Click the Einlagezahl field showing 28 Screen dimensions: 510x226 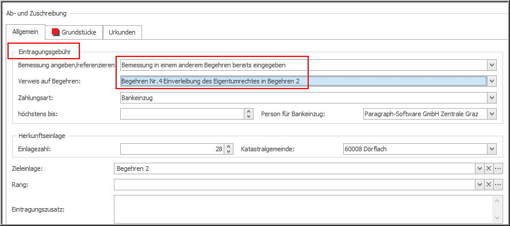point(172,150)
